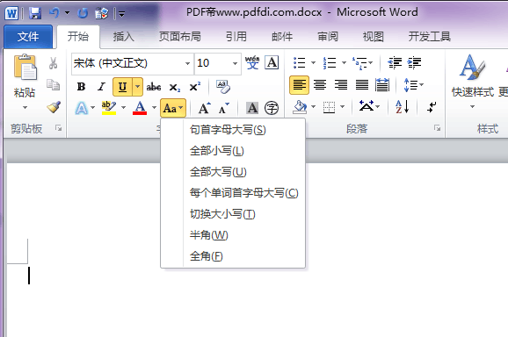Expand the underline style dropdown arrow
Viewport: 508px width, 337px height.
coord(137,87)
